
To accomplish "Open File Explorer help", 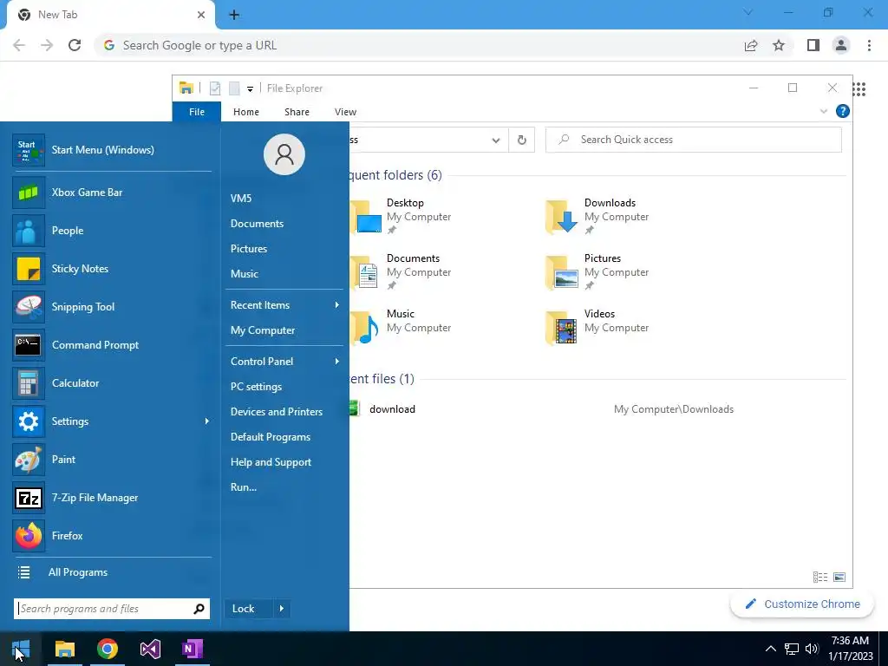I will (x=843, y=111).
